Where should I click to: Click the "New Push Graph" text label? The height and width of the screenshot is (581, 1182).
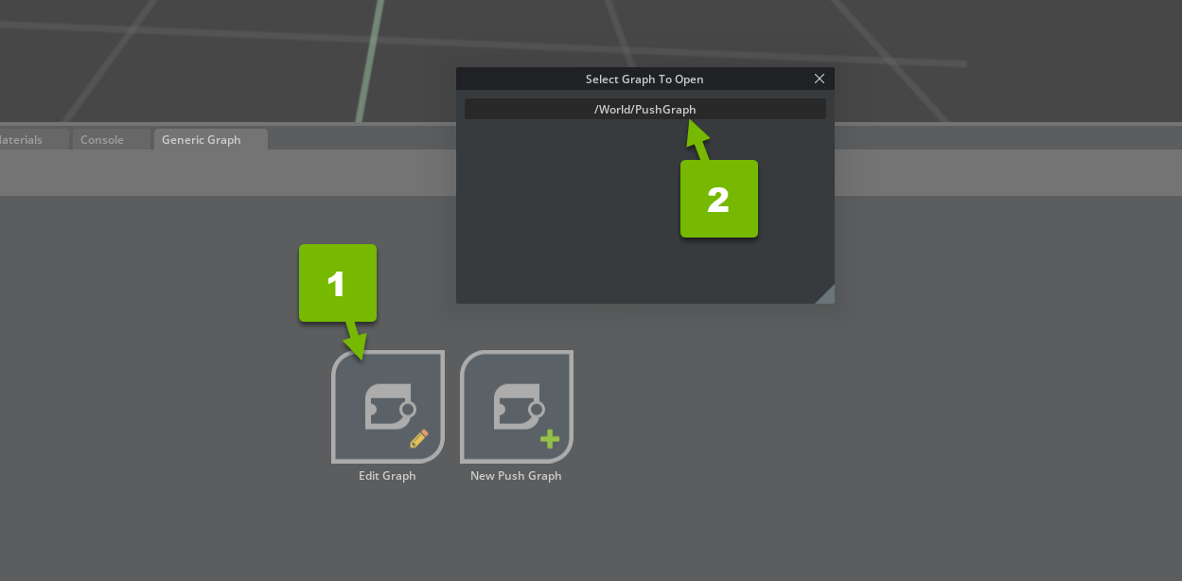[x=516, y=476]
